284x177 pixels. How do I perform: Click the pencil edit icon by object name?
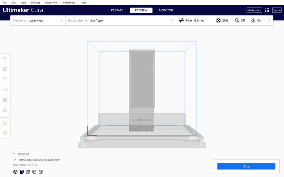15,160
